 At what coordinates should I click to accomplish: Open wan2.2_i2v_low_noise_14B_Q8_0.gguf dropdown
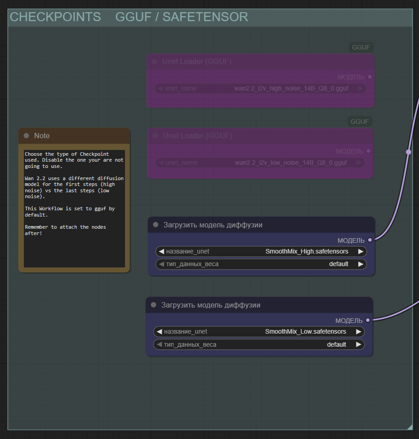click(260, 163)
